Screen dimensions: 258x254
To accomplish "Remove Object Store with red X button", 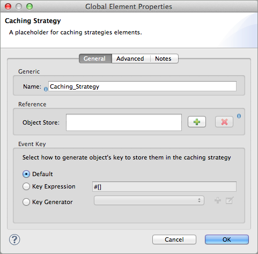I will point(224,122).
